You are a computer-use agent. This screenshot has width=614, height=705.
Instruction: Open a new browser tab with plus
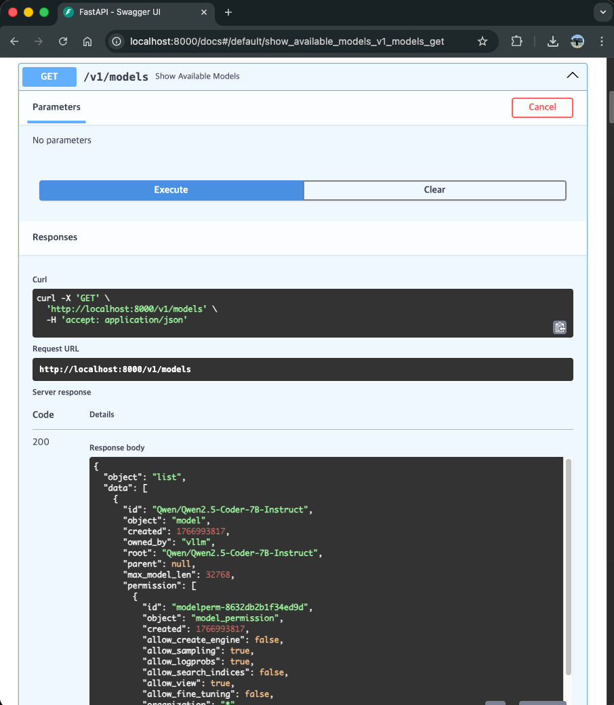click(x=228, y=12)
